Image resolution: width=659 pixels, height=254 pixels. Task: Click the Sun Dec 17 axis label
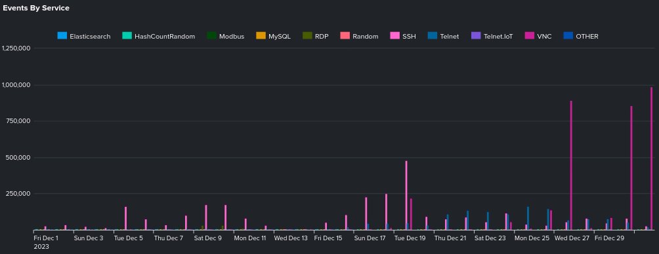tap(370, 238)
